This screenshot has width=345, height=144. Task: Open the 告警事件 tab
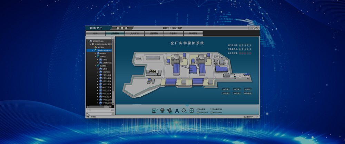pyautogui.click(x=174, y=33)
